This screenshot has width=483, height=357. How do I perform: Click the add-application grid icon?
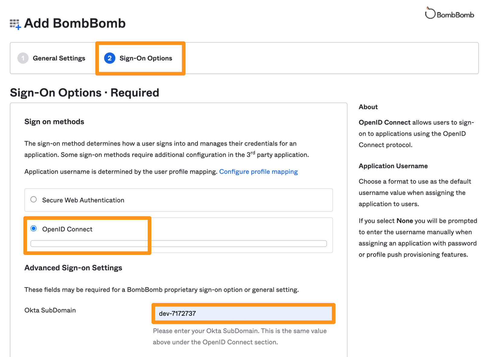15,24
